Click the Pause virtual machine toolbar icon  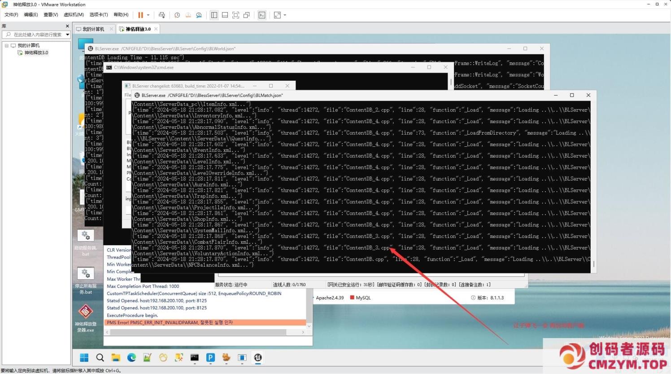[x=140, y=15]
